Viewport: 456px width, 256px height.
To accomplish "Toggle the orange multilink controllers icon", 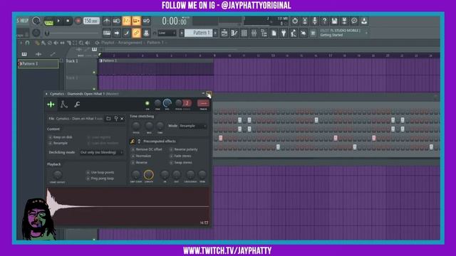I will 136,33.
